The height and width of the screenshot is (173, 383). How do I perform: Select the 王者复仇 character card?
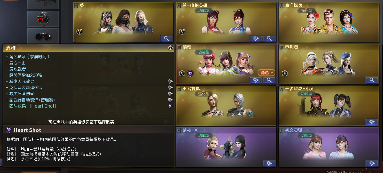click(x=226, y=106)
